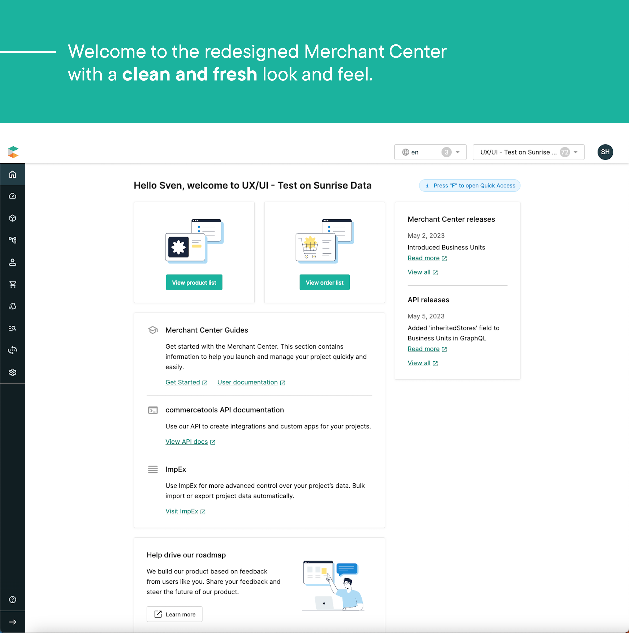Image resolution: width=629 pixels, height=633 pixels.
Task: Open the Support question mark icon
Action: tap(12, 600)
